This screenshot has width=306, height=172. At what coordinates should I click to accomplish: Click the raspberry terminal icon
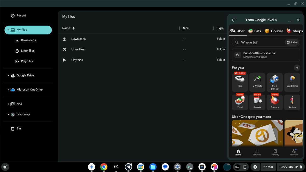(x=13, y=114)
